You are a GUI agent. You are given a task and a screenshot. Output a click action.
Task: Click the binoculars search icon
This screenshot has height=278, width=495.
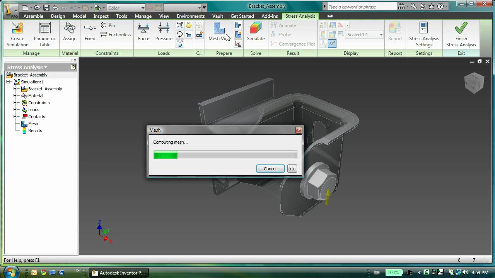point(402,7)
